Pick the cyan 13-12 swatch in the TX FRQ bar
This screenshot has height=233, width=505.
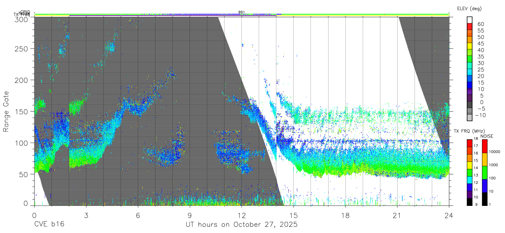click(470, 180)
